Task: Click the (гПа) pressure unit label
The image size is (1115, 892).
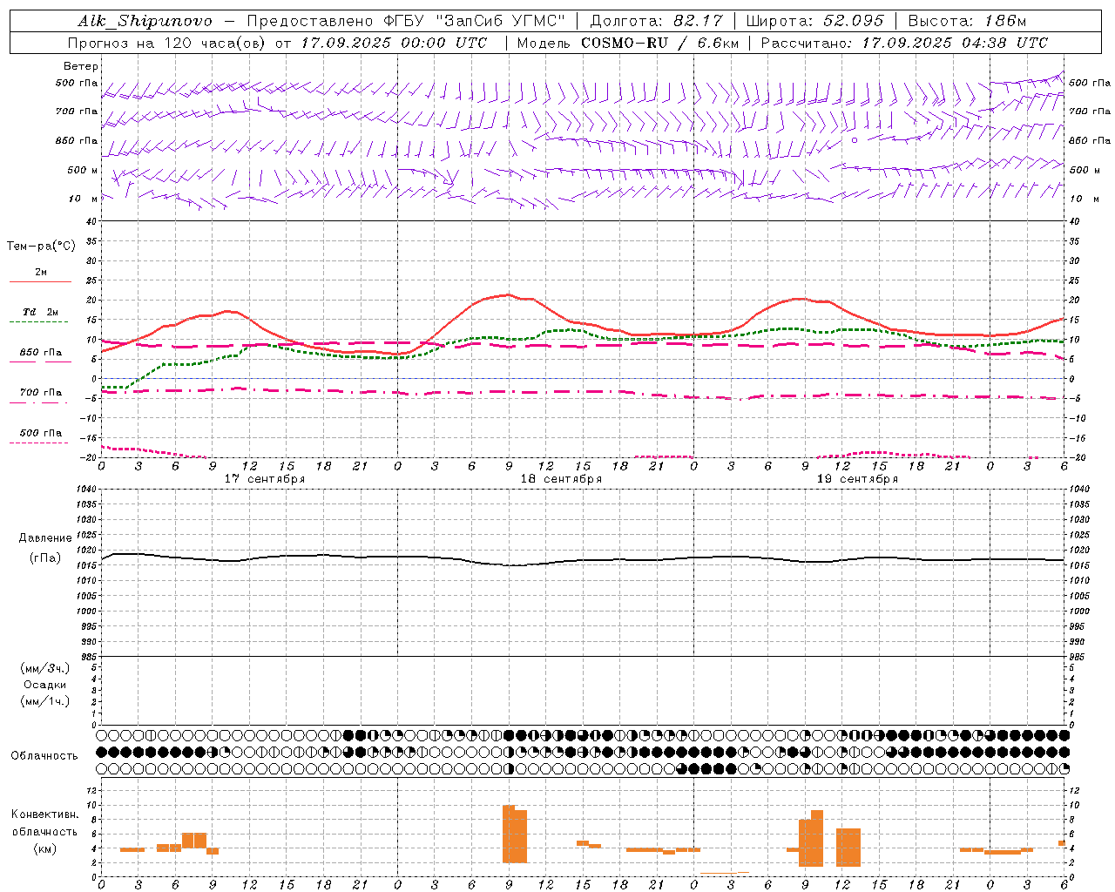Action: click(45, 558)
